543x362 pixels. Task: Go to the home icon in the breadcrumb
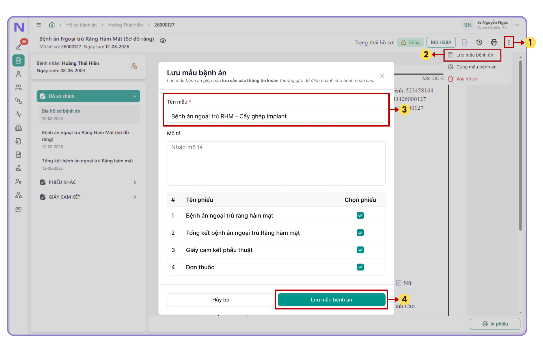point(52,25)
